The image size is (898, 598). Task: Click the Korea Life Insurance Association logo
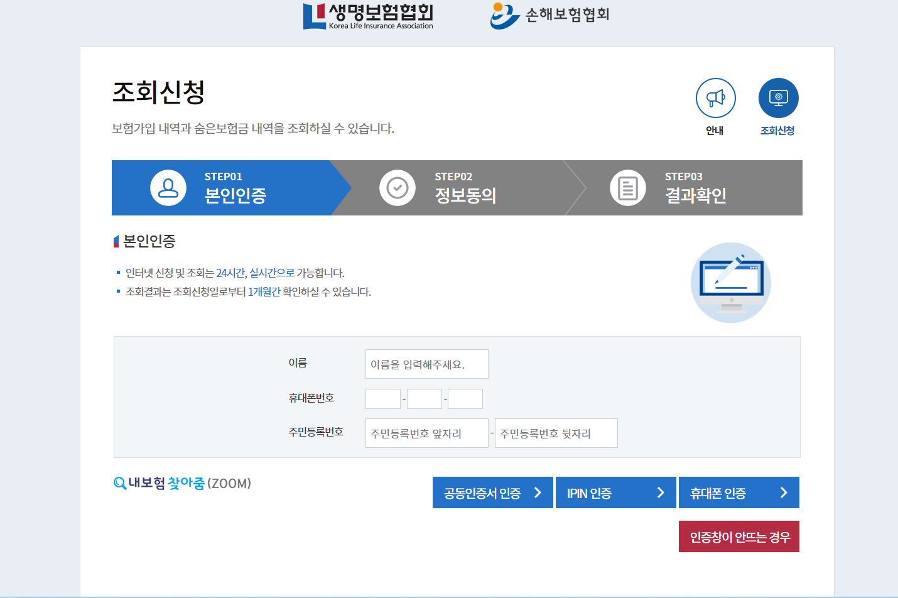point(367,16)
